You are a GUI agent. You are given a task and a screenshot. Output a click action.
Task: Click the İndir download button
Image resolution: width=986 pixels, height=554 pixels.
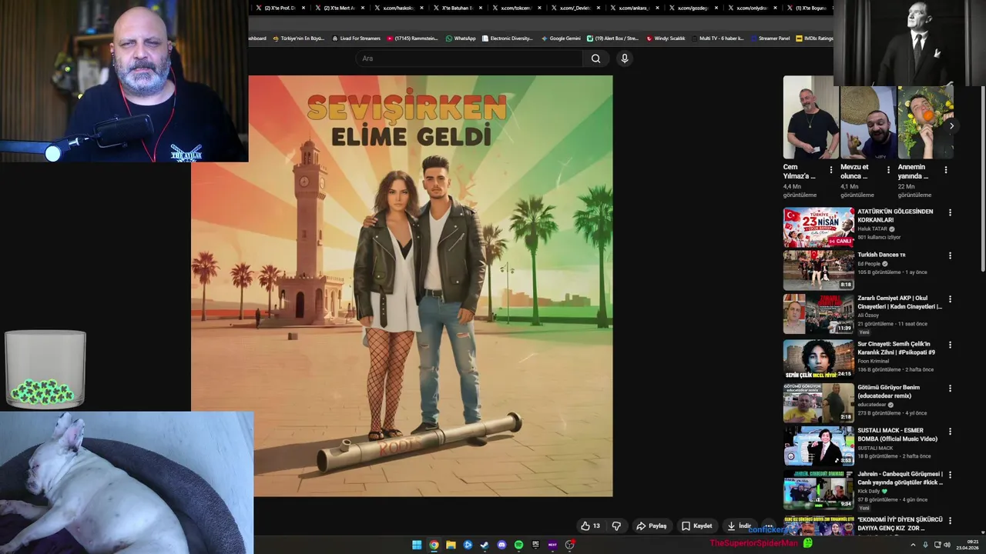click(739, 526)
